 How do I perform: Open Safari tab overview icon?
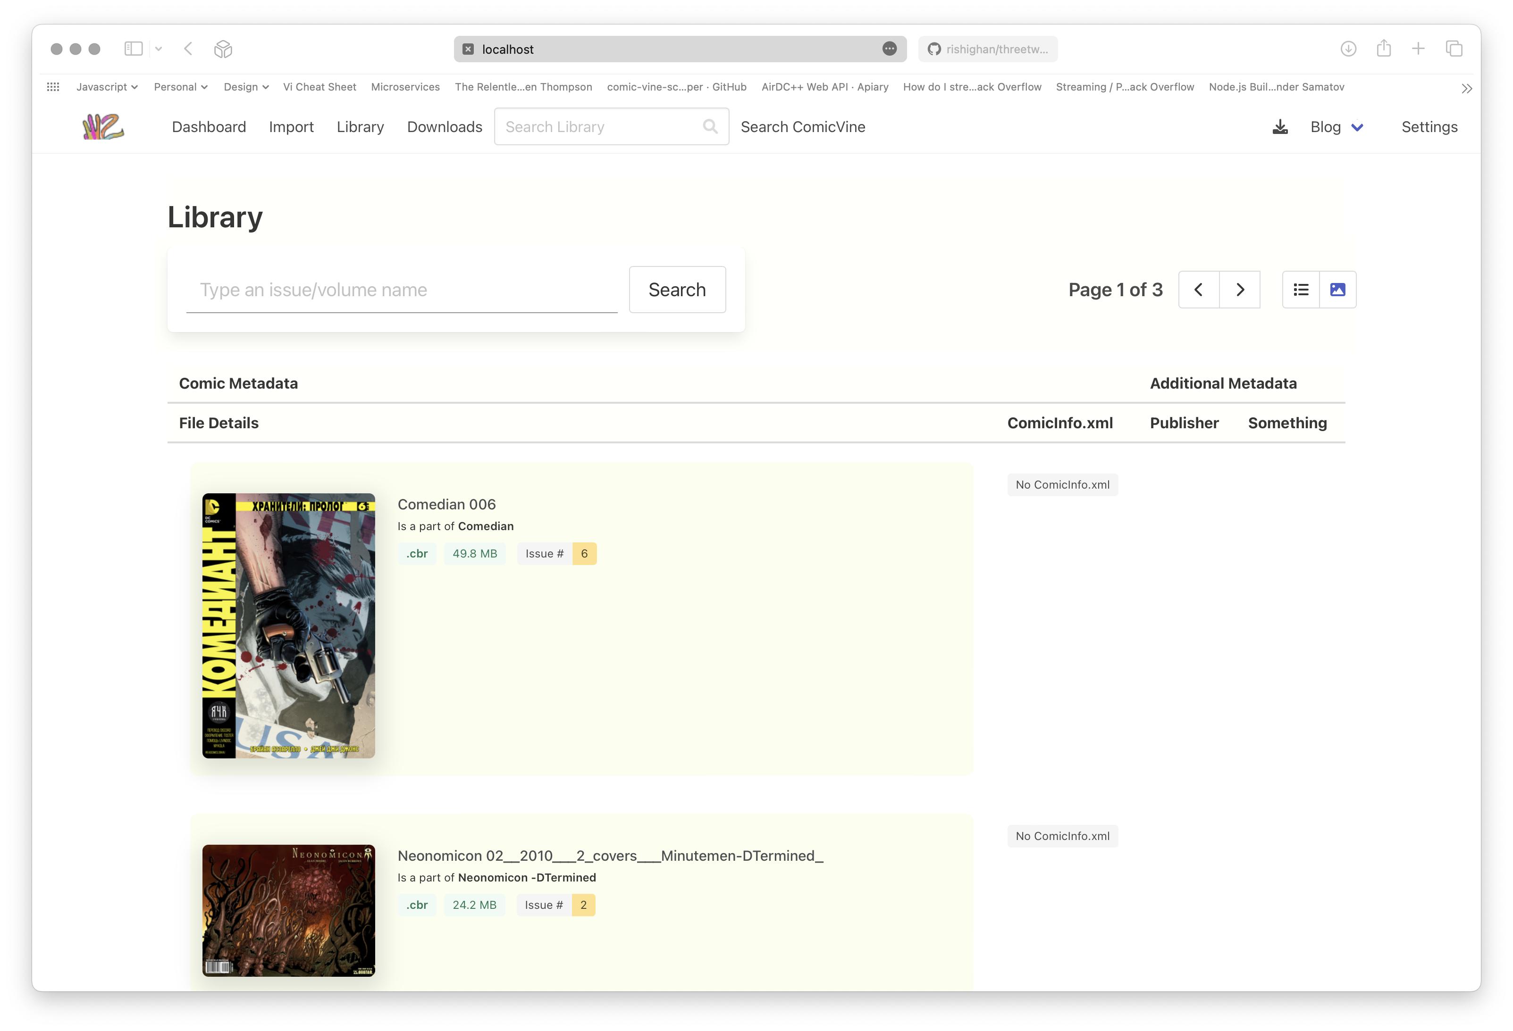tap(1454, 49)
